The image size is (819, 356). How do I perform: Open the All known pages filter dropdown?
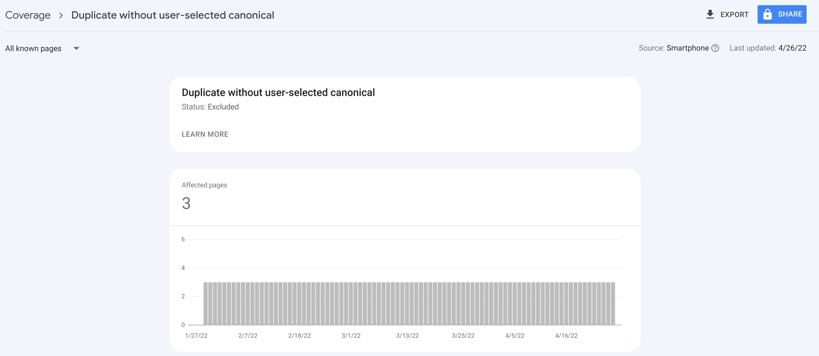42,48
